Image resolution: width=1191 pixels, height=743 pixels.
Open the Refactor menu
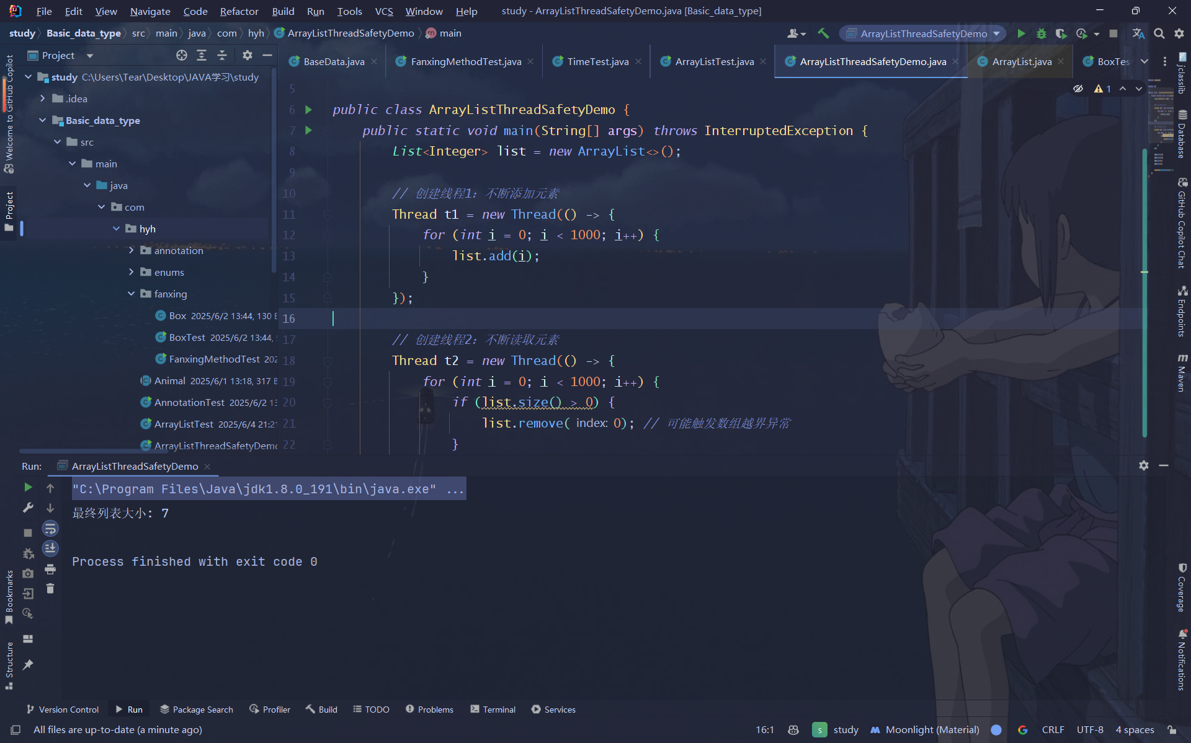click(x=239, y=11)
